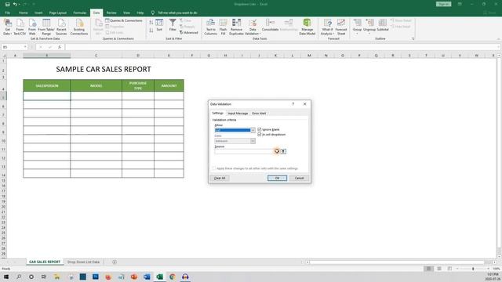The width and height of the screenshot is (502, 282).
Task: Open Existing Connections
Action: (79, 27)
